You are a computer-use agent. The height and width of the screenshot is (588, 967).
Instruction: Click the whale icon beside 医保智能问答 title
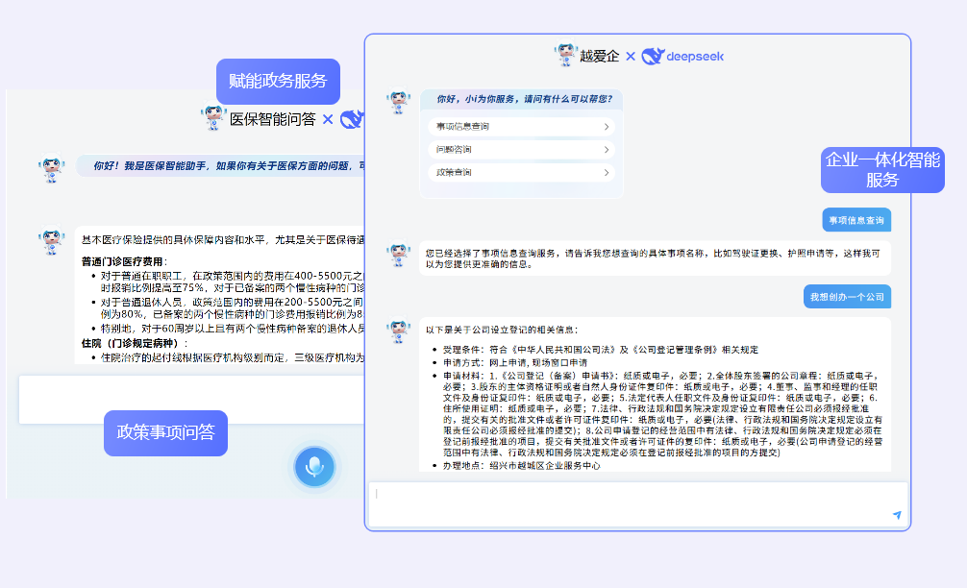point(352,119)
